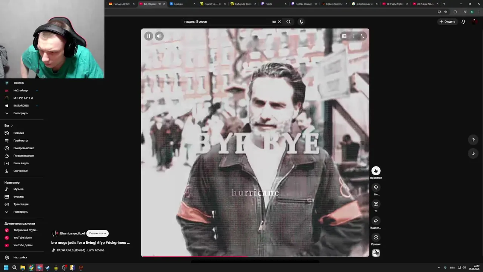Enter fullscreen mode for the Short
This screenshot has width=483, height=272.
tap(362, 36)
